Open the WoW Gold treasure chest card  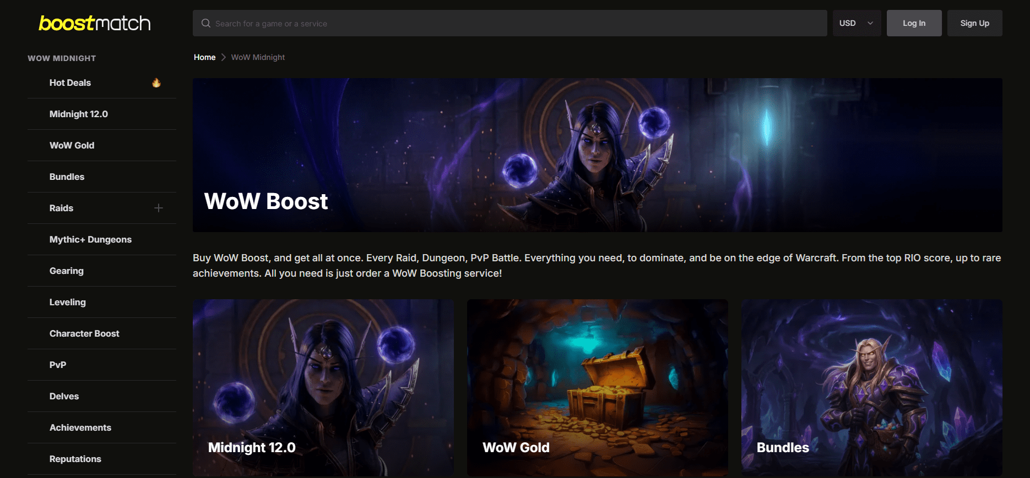point(597,387)
